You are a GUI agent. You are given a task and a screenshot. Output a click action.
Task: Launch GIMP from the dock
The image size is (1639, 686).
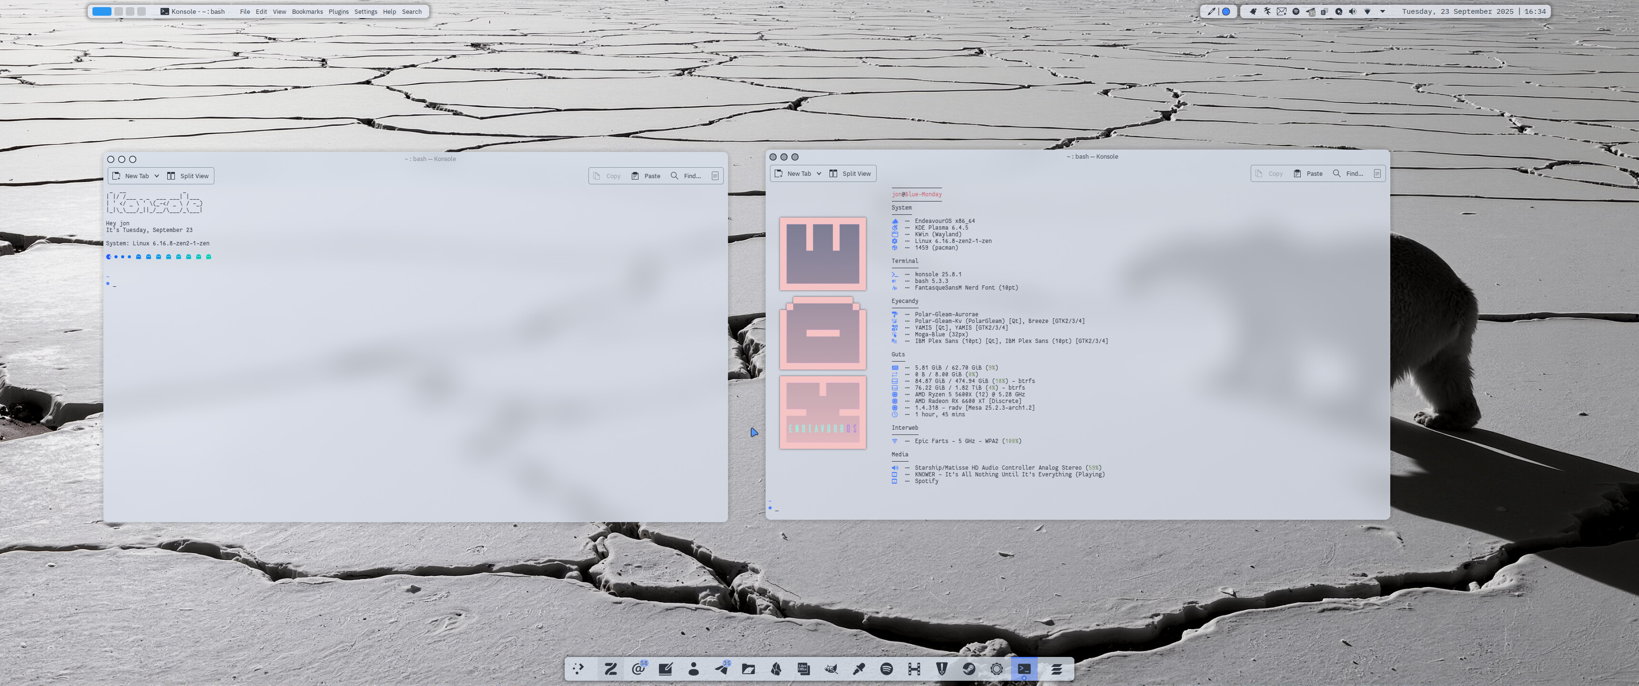(831, 669)
